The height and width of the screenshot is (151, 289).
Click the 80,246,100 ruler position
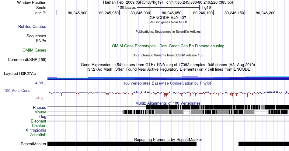[203, 13]
